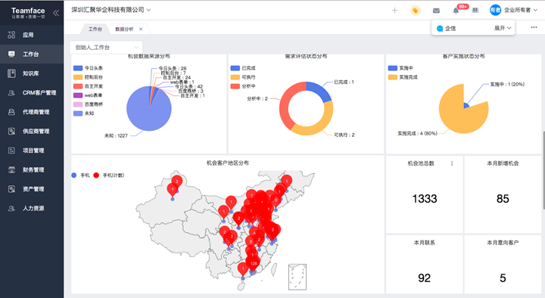Open the 知识库 knowledge base icon
This screenshot has height=298, width=545.
[11, 73]
